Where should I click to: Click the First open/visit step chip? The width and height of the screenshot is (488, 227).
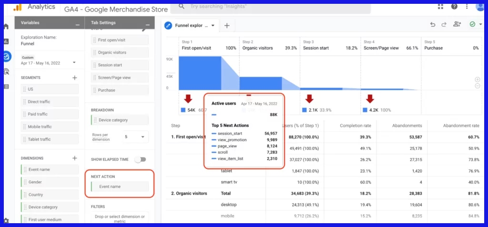point(120,40)
